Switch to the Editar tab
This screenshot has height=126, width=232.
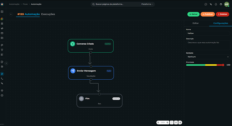[195, 23]
